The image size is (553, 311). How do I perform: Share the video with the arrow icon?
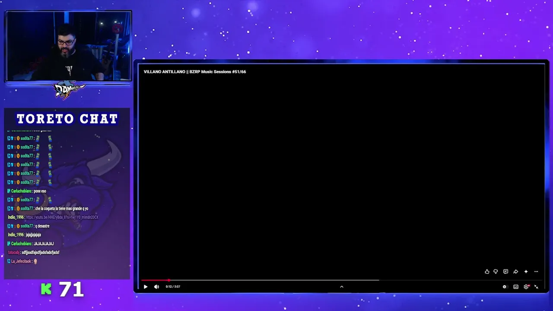coord(515,272)
